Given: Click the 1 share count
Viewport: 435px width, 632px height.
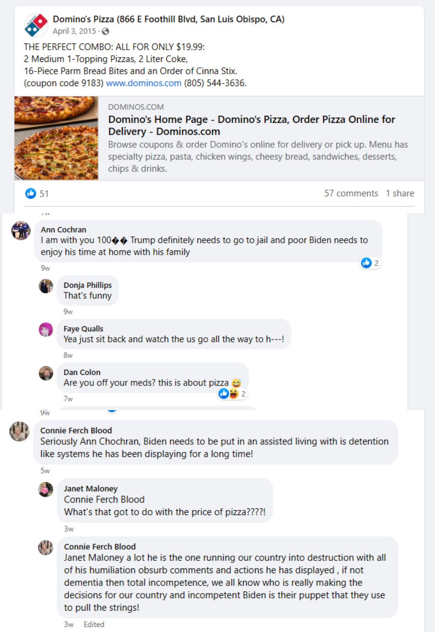Looking at the screenshot, I should (400, 193).
